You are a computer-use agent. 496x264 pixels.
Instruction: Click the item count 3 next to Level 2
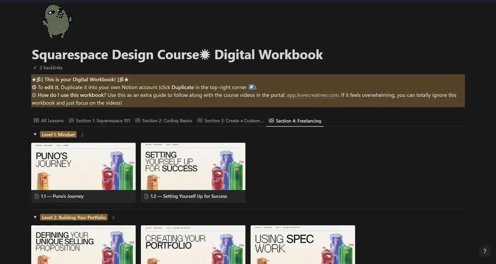click(113, 217)
